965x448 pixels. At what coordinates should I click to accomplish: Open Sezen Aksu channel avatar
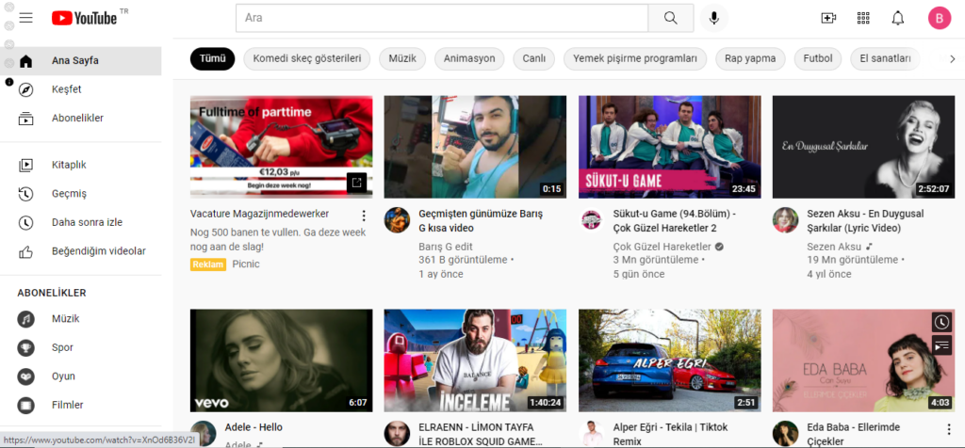click(x=785, y=220)
